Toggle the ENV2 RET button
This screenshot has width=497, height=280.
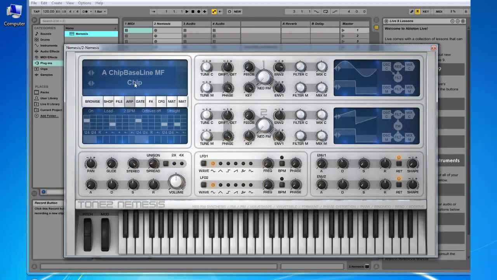click(399, 185)
